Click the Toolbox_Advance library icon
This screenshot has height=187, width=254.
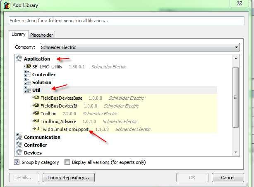(36, 121)
